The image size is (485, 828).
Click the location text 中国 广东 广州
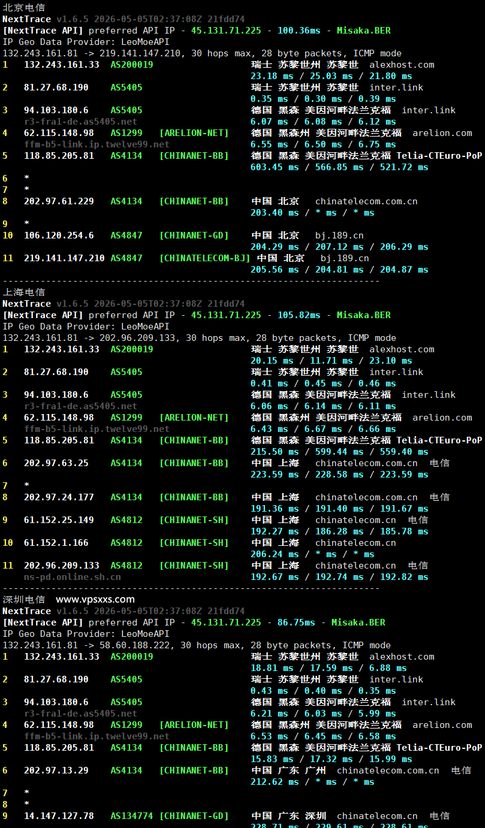[288, 770]
